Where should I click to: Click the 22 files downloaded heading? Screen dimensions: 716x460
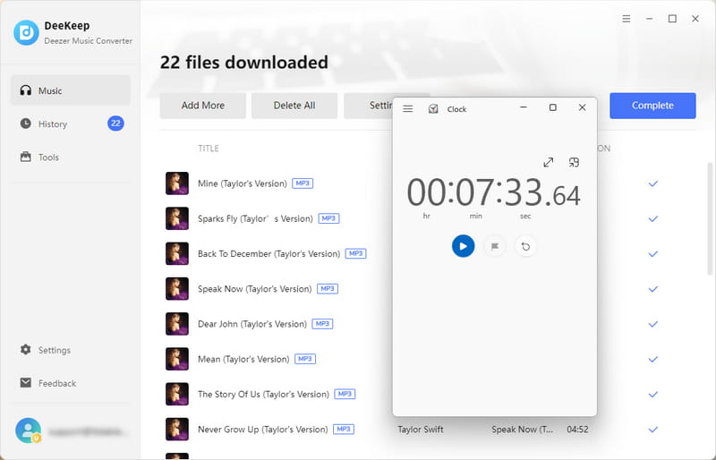(243, 63)
